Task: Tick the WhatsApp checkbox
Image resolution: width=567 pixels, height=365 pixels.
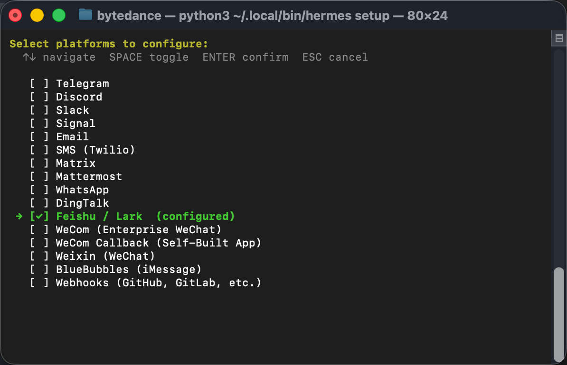Action: click(x=39, y=190)
